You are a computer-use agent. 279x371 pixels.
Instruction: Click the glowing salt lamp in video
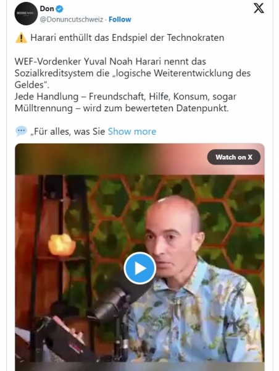click(x=62, y=245)
